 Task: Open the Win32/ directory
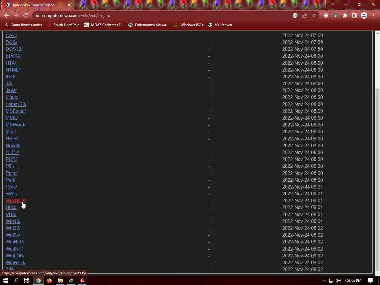(13, 228)
